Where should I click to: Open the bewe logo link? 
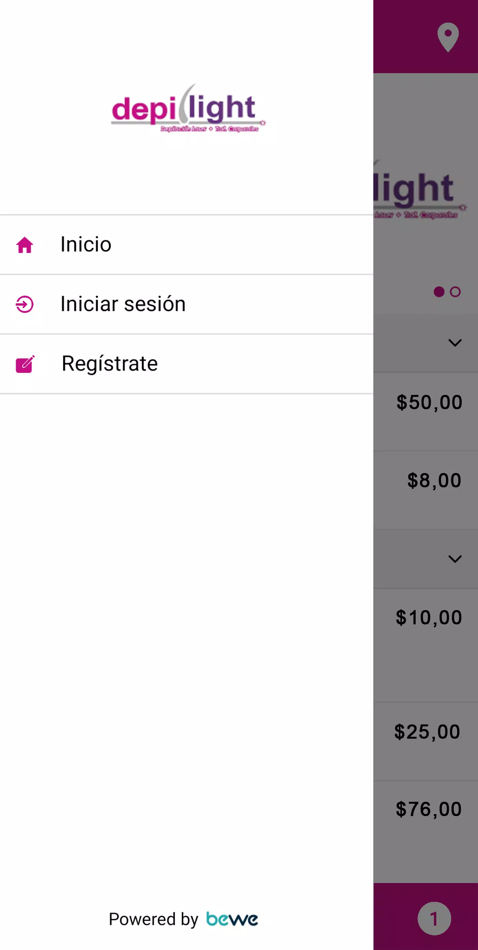tap(232, 919)
